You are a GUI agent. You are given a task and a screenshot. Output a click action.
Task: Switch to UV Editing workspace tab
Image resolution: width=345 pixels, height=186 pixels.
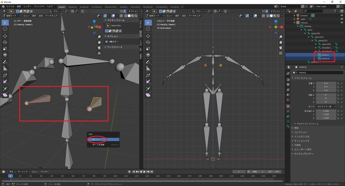(x=97, y=7)
